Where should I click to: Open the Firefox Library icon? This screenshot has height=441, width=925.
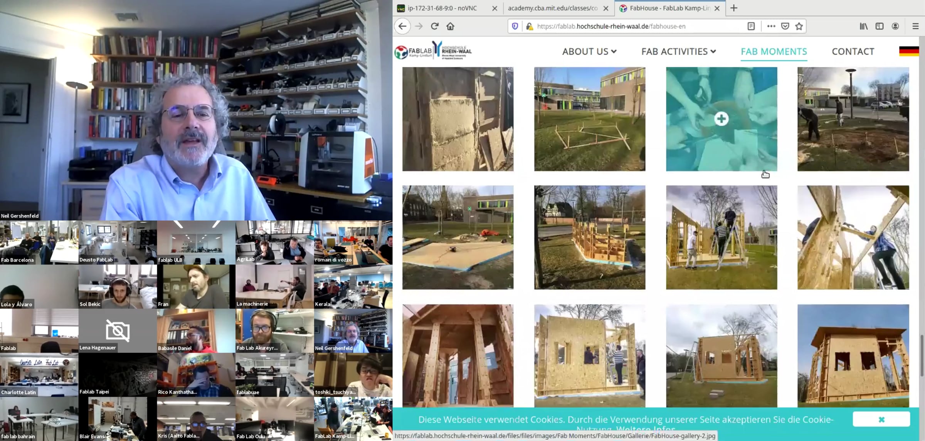863,26
